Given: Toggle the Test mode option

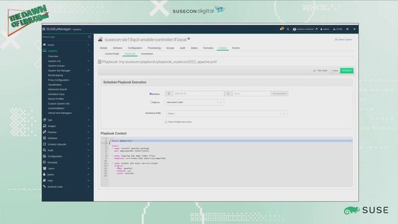Looking at the screenshot, I should 320,70.
